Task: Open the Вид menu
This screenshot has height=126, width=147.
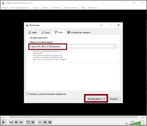Action: (83, 7)
